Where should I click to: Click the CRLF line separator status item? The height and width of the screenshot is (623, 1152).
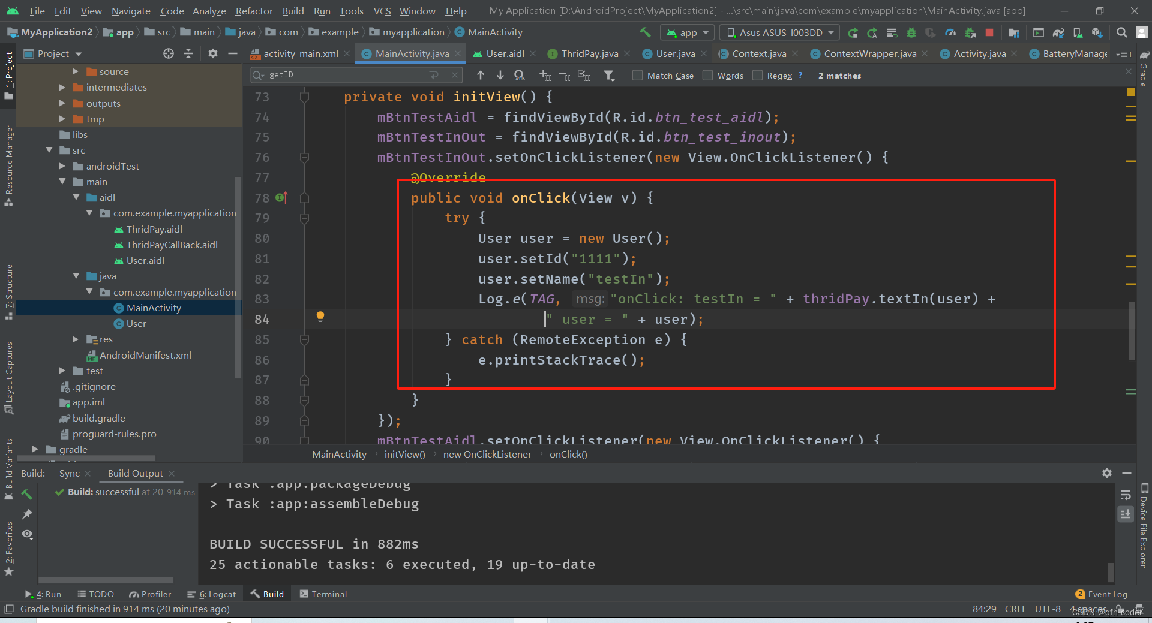1015,609
